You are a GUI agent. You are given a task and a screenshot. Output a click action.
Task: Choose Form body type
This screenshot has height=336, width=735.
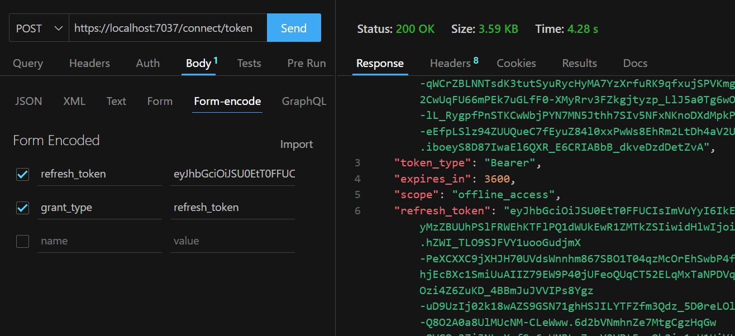pyautogui.click(x=160, y=101)
